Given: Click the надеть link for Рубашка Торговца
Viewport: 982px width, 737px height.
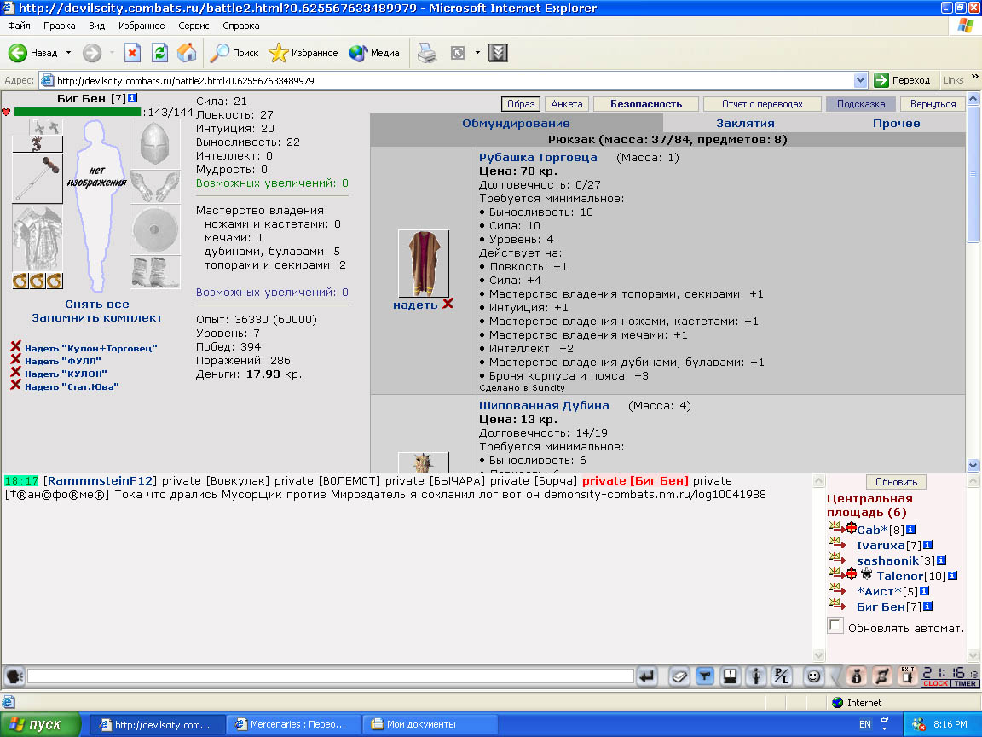Looking at the screenshot, I should click(x=415, y=305).
